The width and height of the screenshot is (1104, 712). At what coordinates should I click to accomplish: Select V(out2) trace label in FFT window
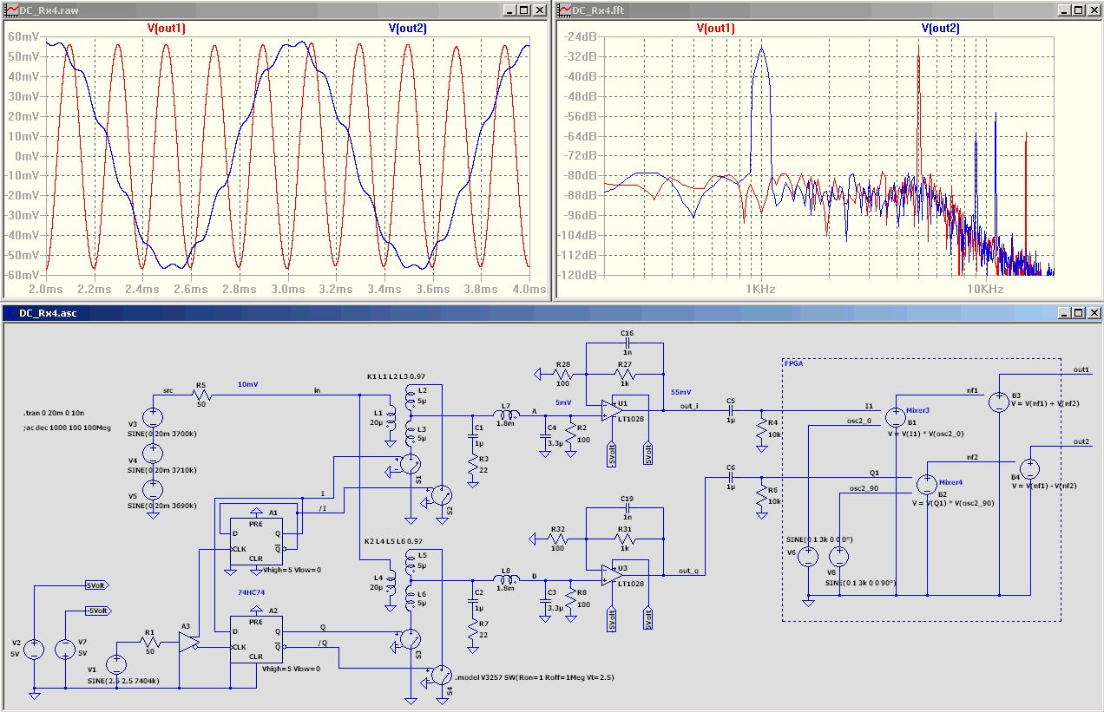pos(940,28)
